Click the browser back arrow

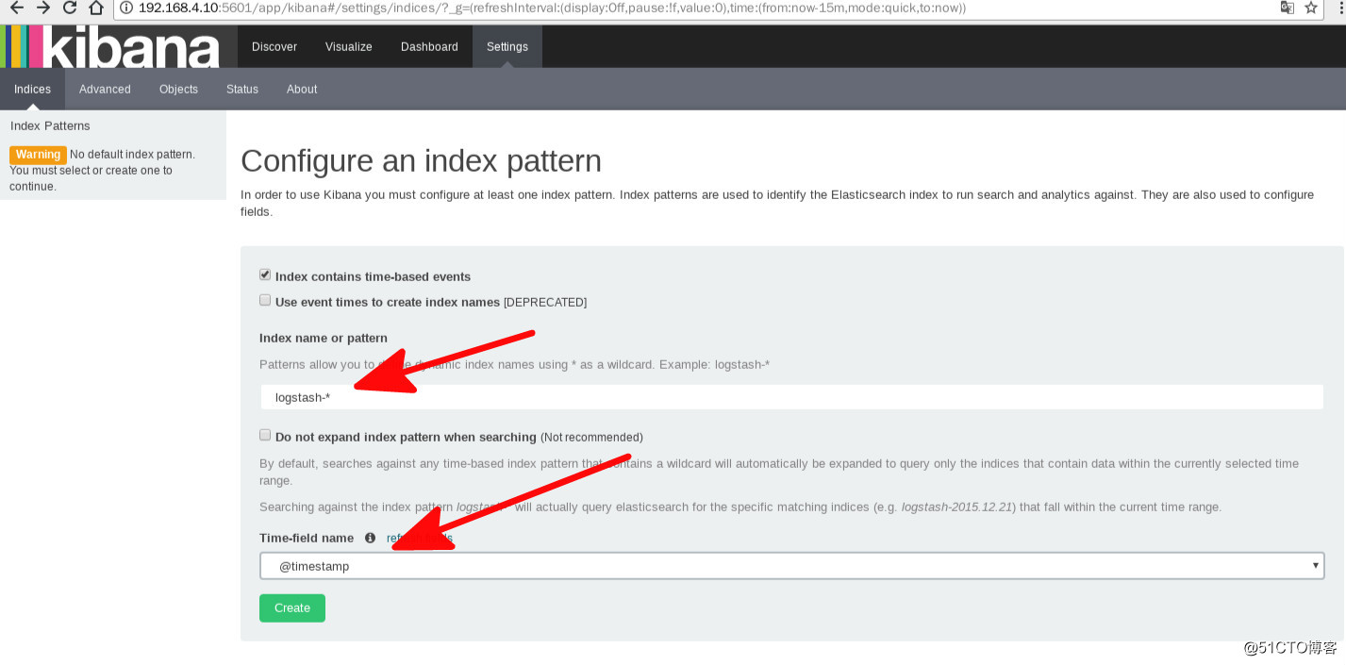16,8
